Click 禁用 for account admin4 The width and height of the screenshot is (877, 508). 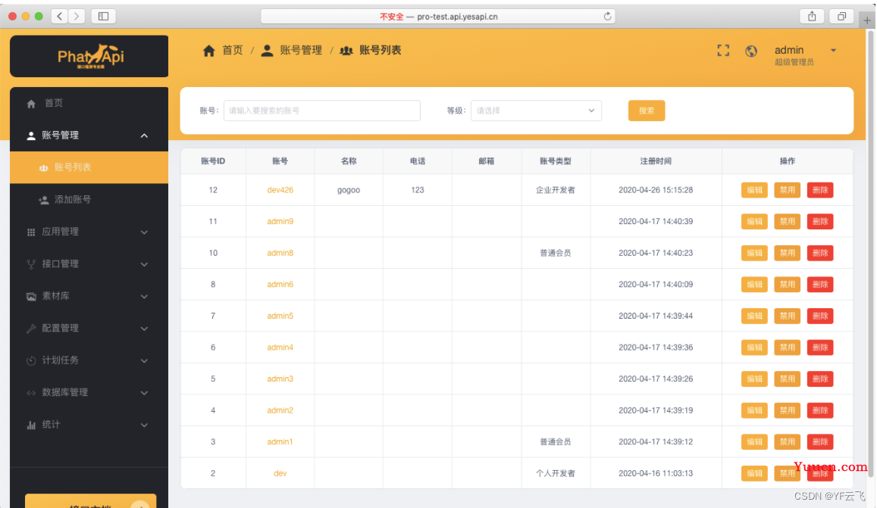click(788, 347)
